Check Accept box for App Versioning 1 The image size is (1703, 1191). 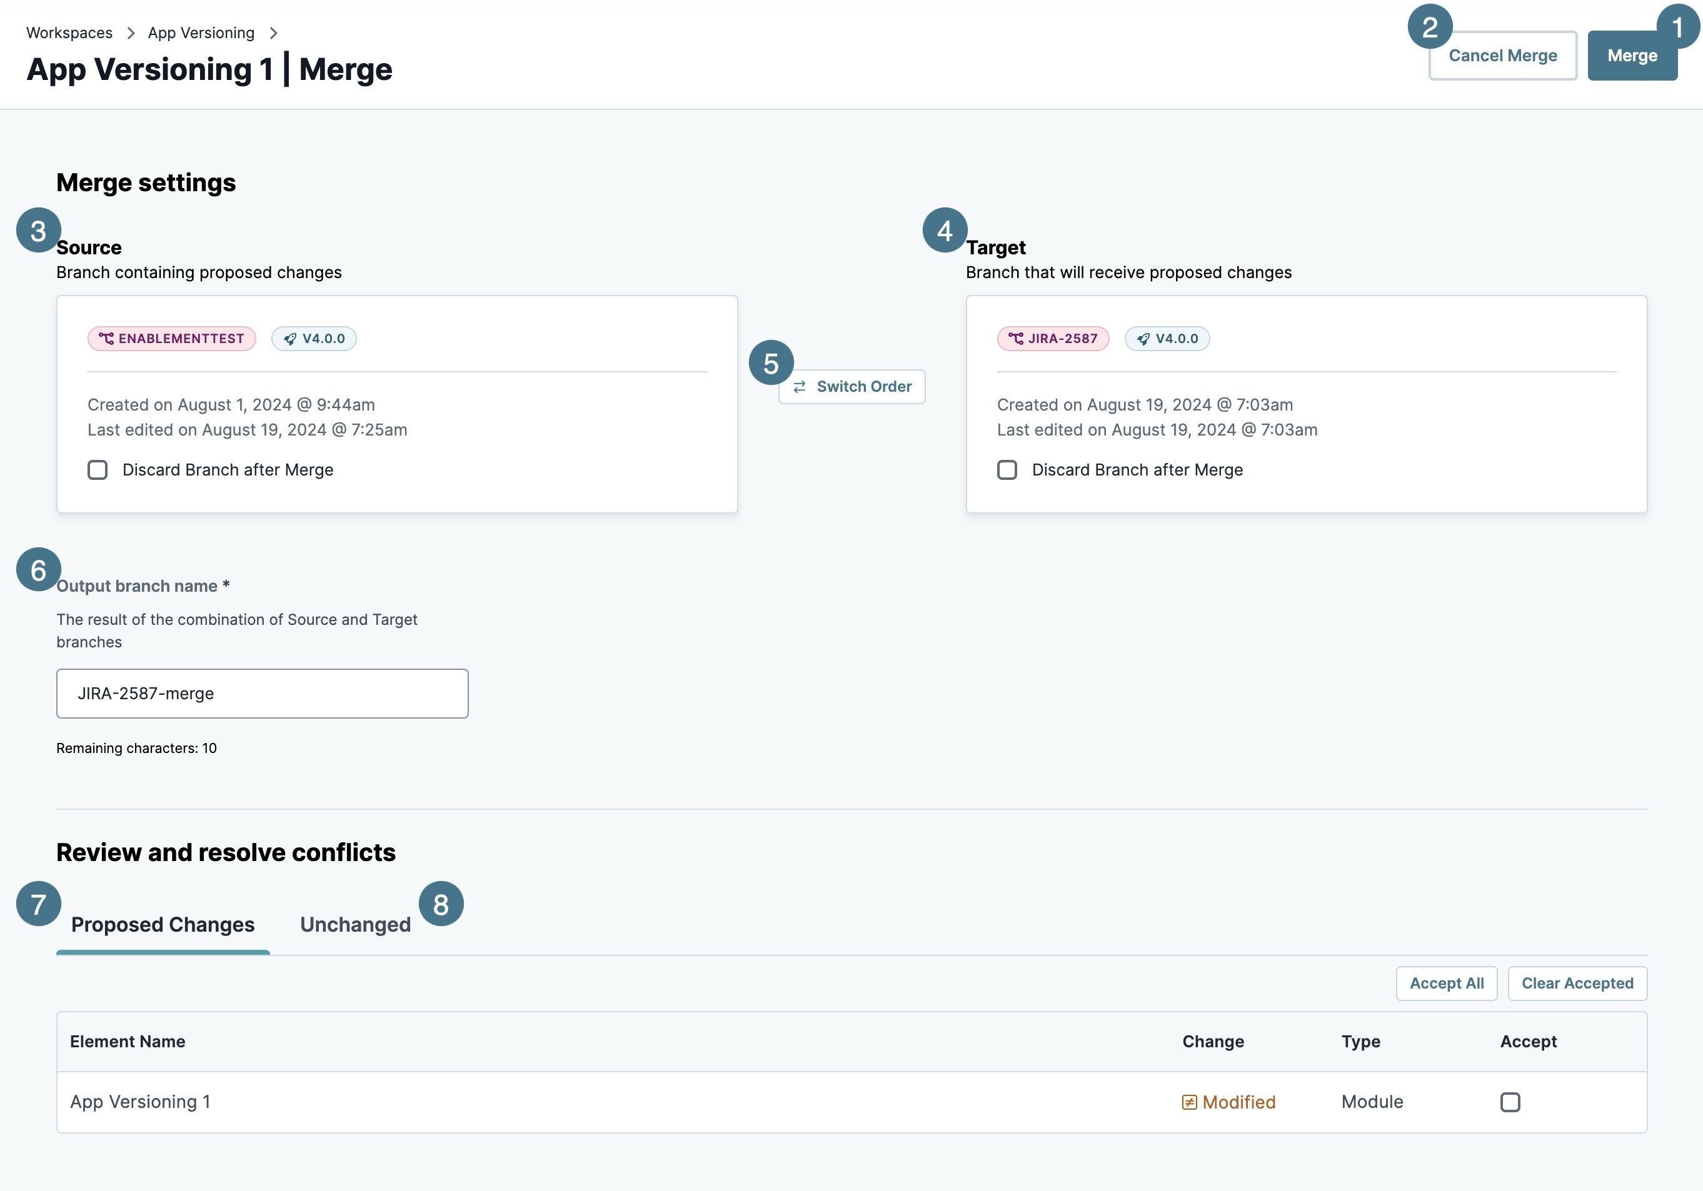click(1509, 1102)
